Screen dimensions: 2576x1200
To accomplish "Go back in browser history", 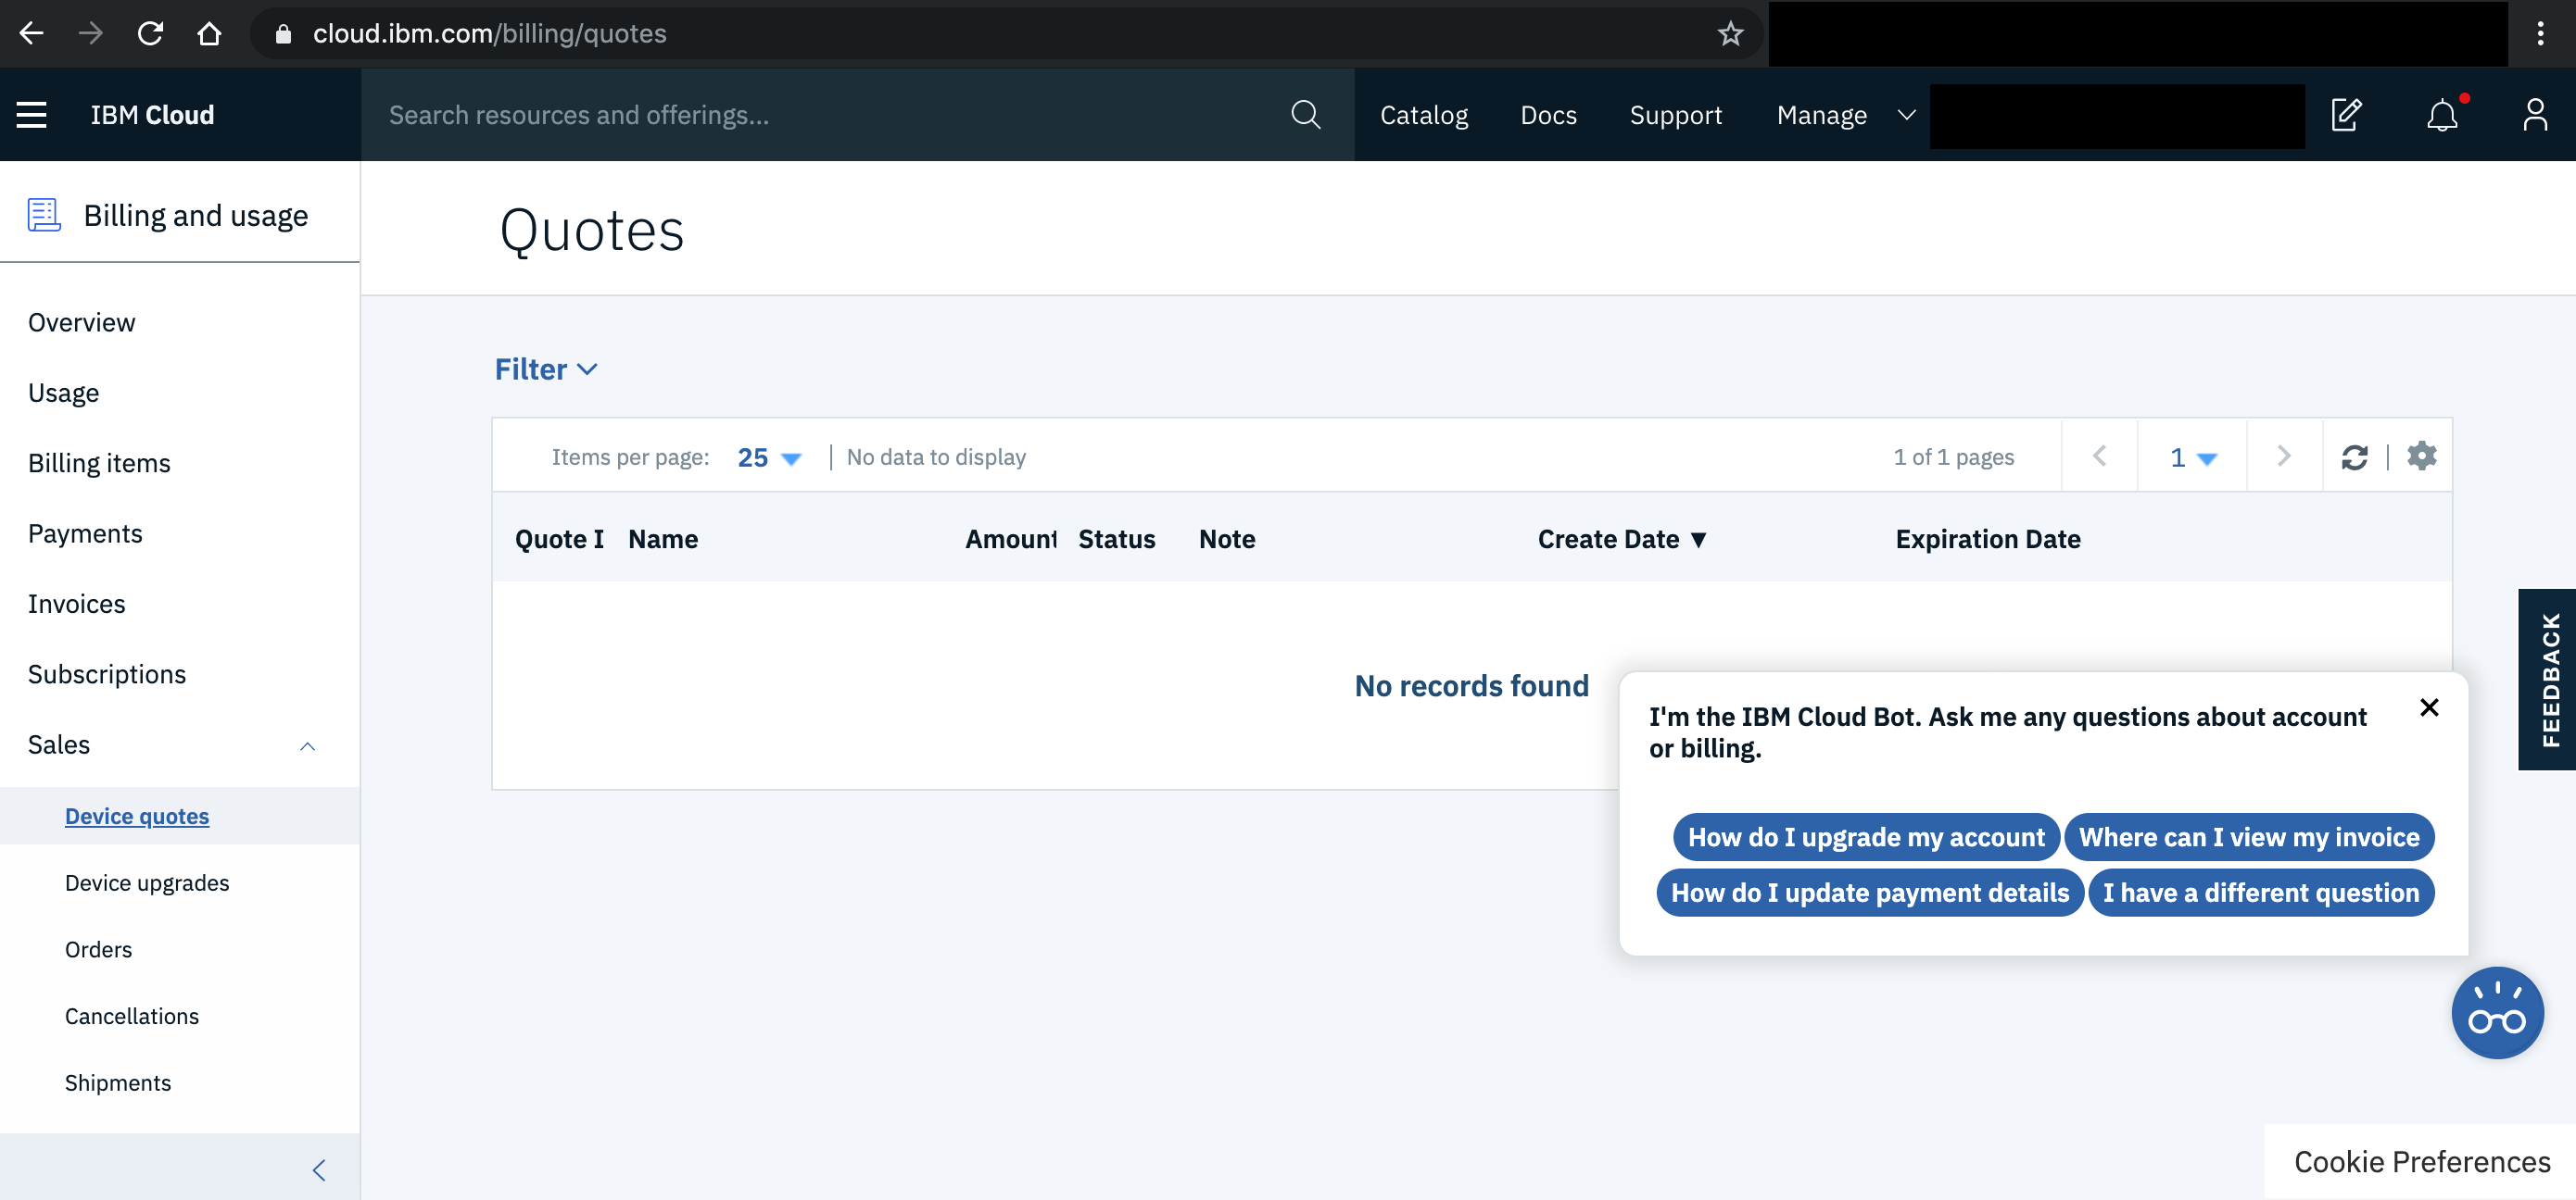I will (32, 33).
